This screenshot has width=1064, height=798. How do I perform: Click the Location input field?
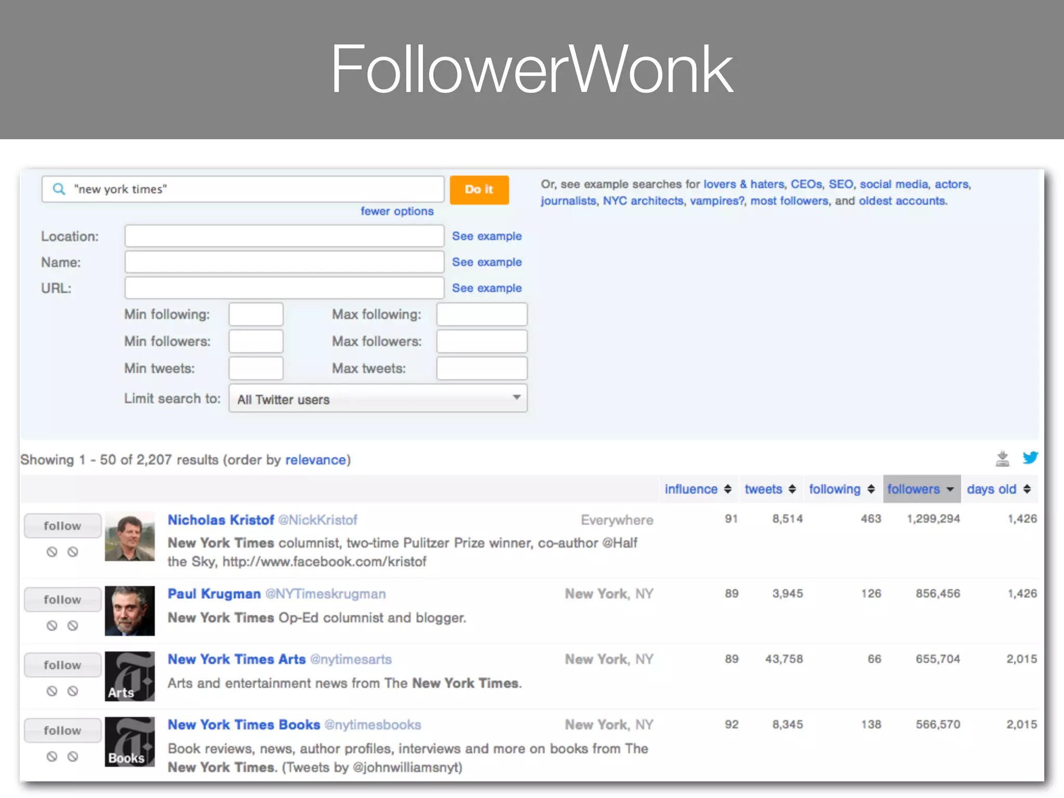pyautogui.click(x=284, y=236)
